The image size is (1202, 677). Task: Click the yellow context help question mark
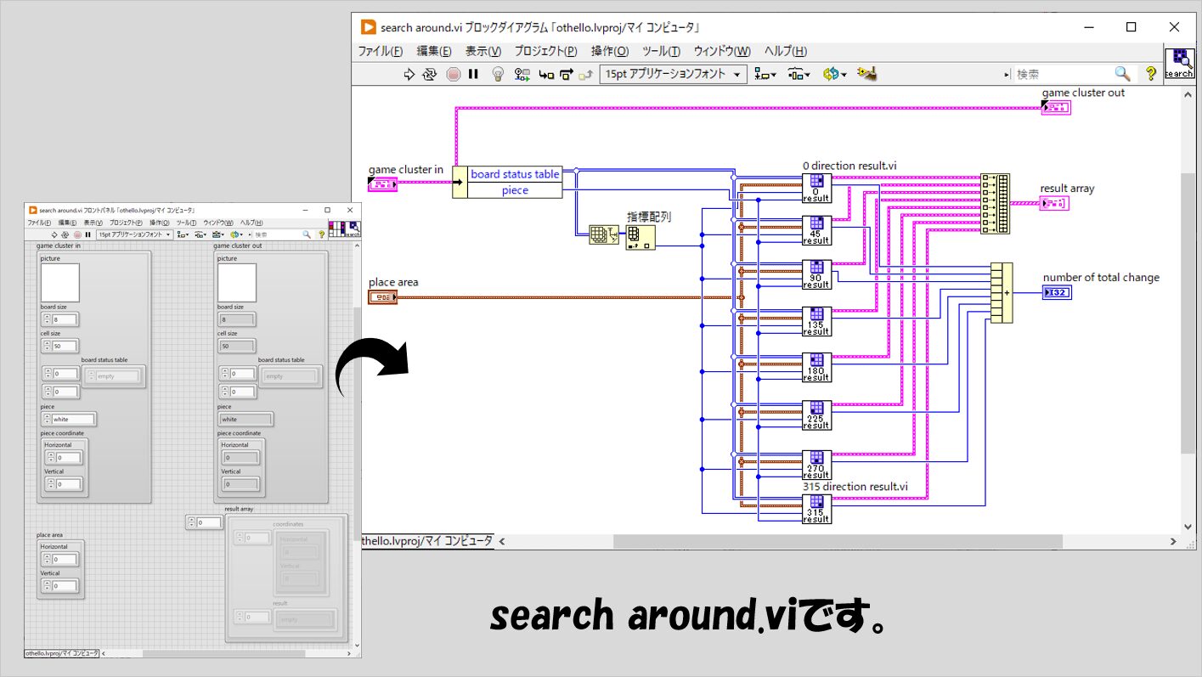(1151, 74)
